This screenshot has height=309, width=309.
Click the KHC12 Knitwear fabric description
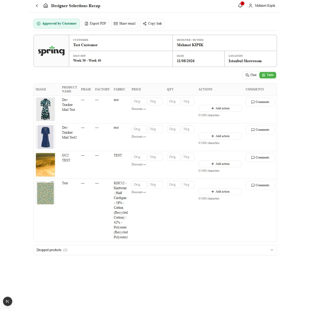click(121, 210)
